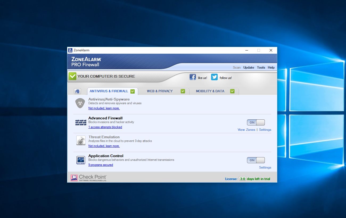Click the 'follow us!' text
Screen dimensions: 346x218
pyautogui.click(x=226, y=78)
